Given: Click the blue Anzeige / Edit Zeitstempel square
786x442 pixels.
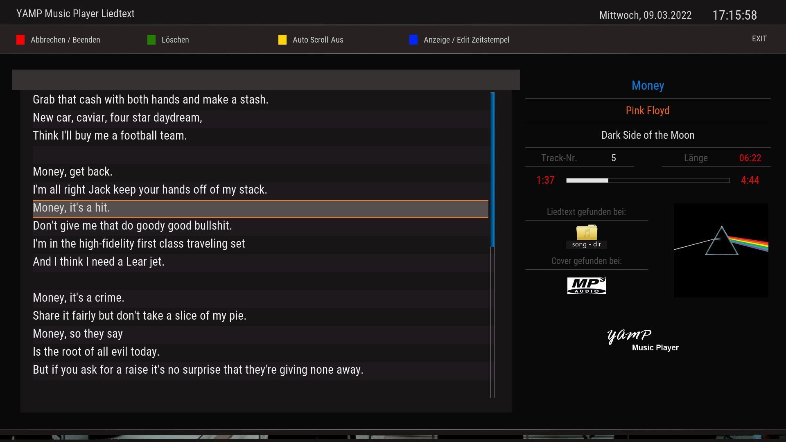Looking at the screenshot, I should (x=413, y=40).
